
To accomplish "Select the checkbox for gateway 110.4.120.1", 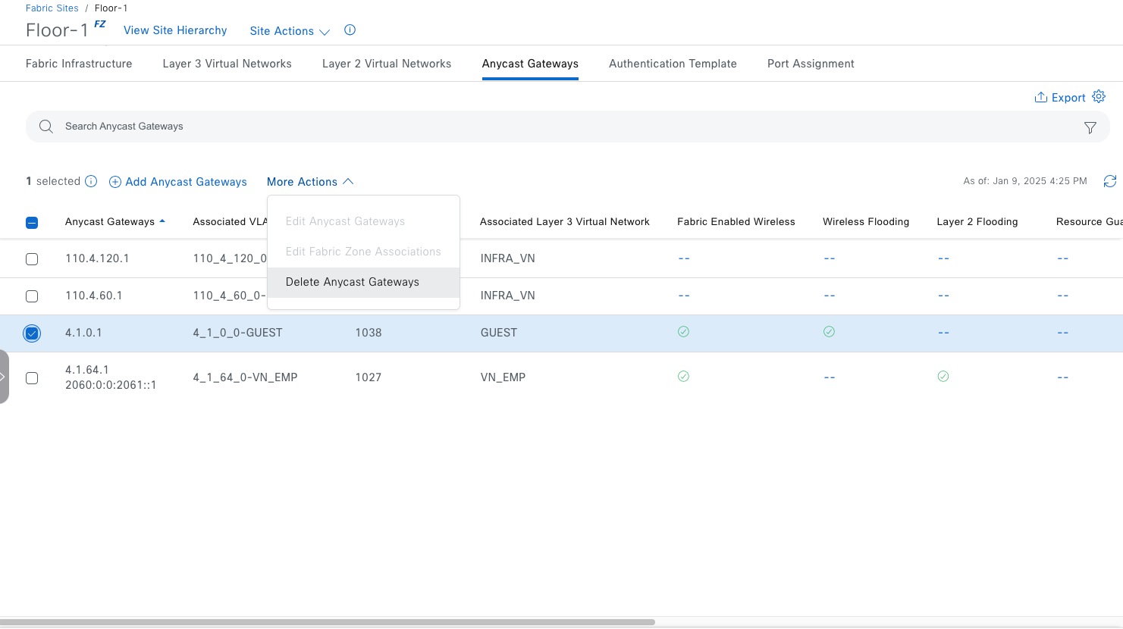I will pyautogui.click(x=32, y=259).
